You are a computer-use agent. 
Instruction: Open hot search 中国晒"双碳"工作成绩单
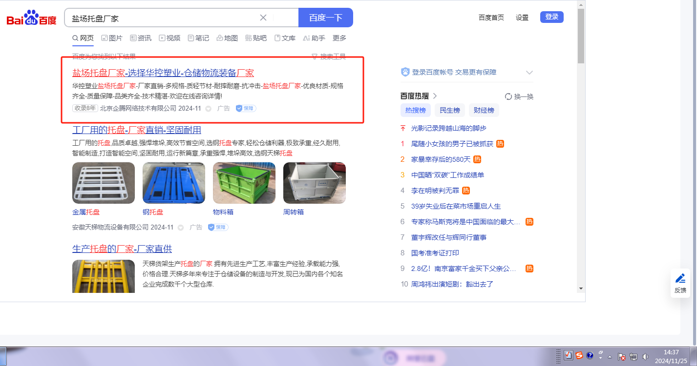coord(448,175)
